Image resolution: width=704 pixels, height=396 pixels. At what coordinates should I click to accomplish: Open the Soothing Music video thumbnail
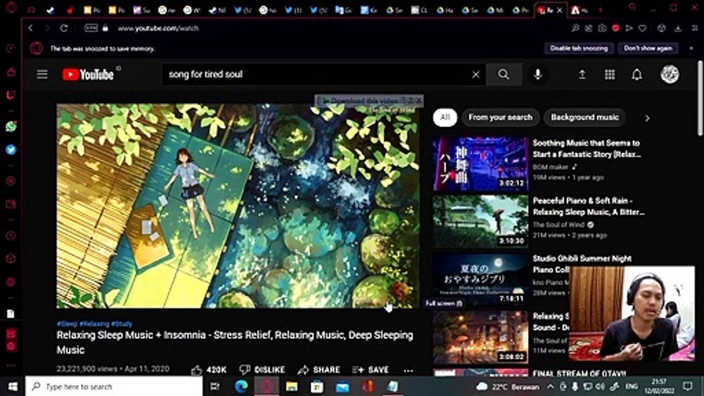click(480, 164)
